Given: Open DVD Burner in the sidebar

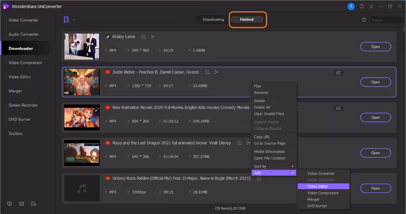Looking at the screenshot, I should pyautogui.click(x=20, y=119).
